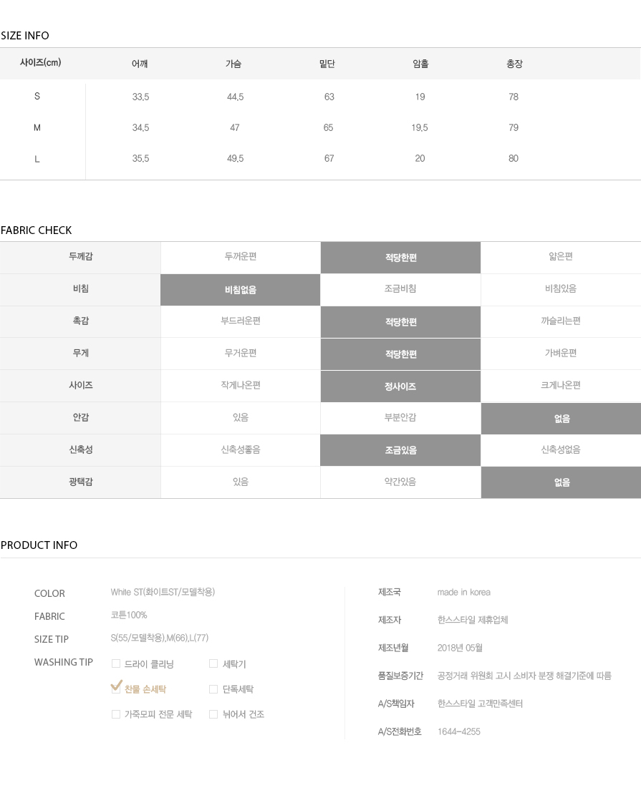Click the 한스스타일 고객만족센터 value
Screen dimensions: 641x793
[x=480, y=704]
